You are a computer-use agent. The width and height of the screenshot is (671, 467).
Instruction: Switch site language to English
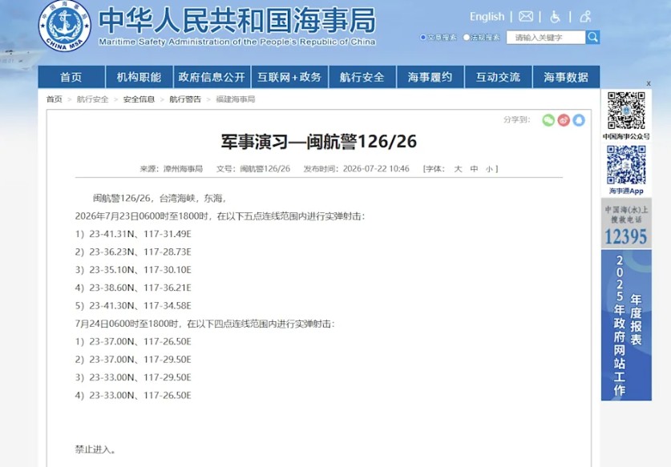coord(487,17)
